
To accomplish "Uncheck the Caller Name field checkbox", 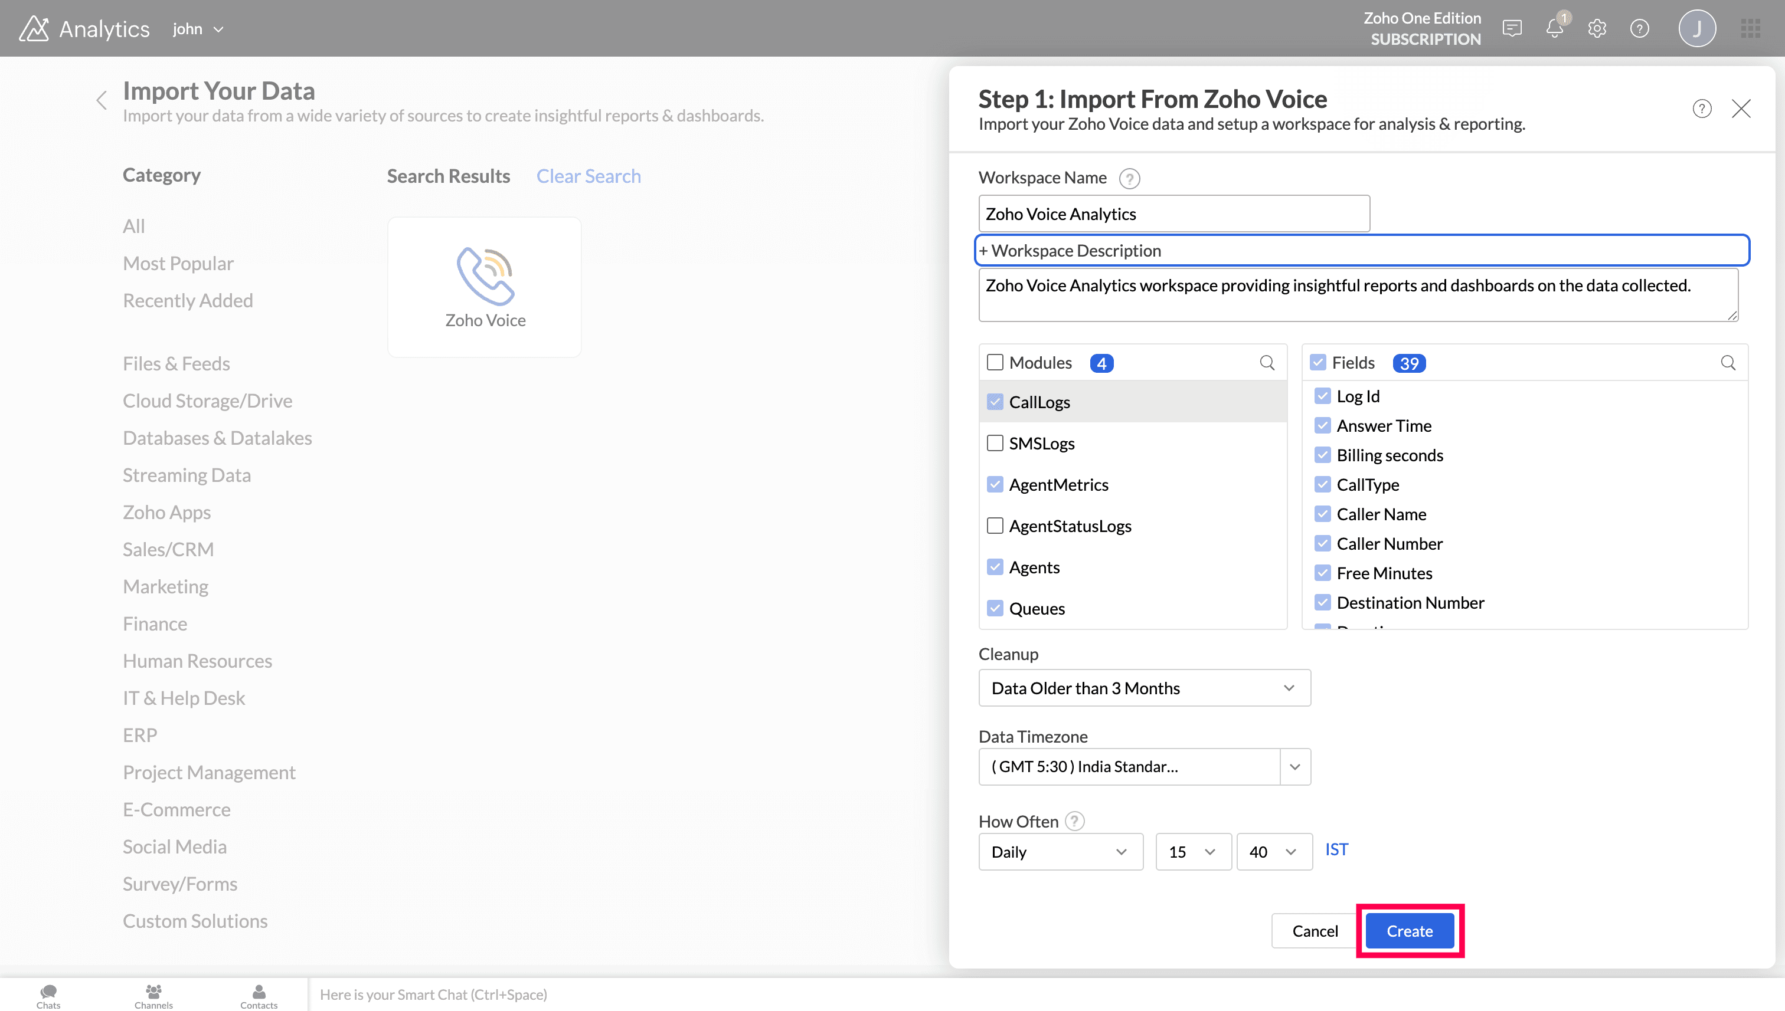I will tap(1322, 514).
